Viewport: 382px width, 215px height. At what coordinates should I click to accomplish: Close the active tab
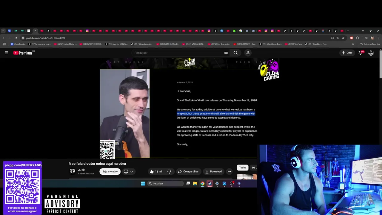tap(35, 31)
